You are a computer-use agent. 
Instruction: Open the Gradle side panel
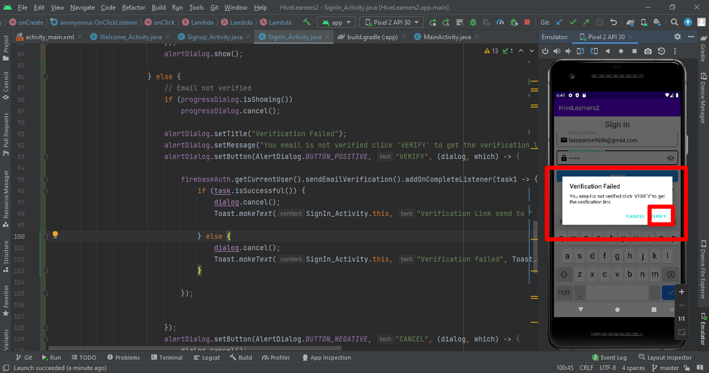703,49
